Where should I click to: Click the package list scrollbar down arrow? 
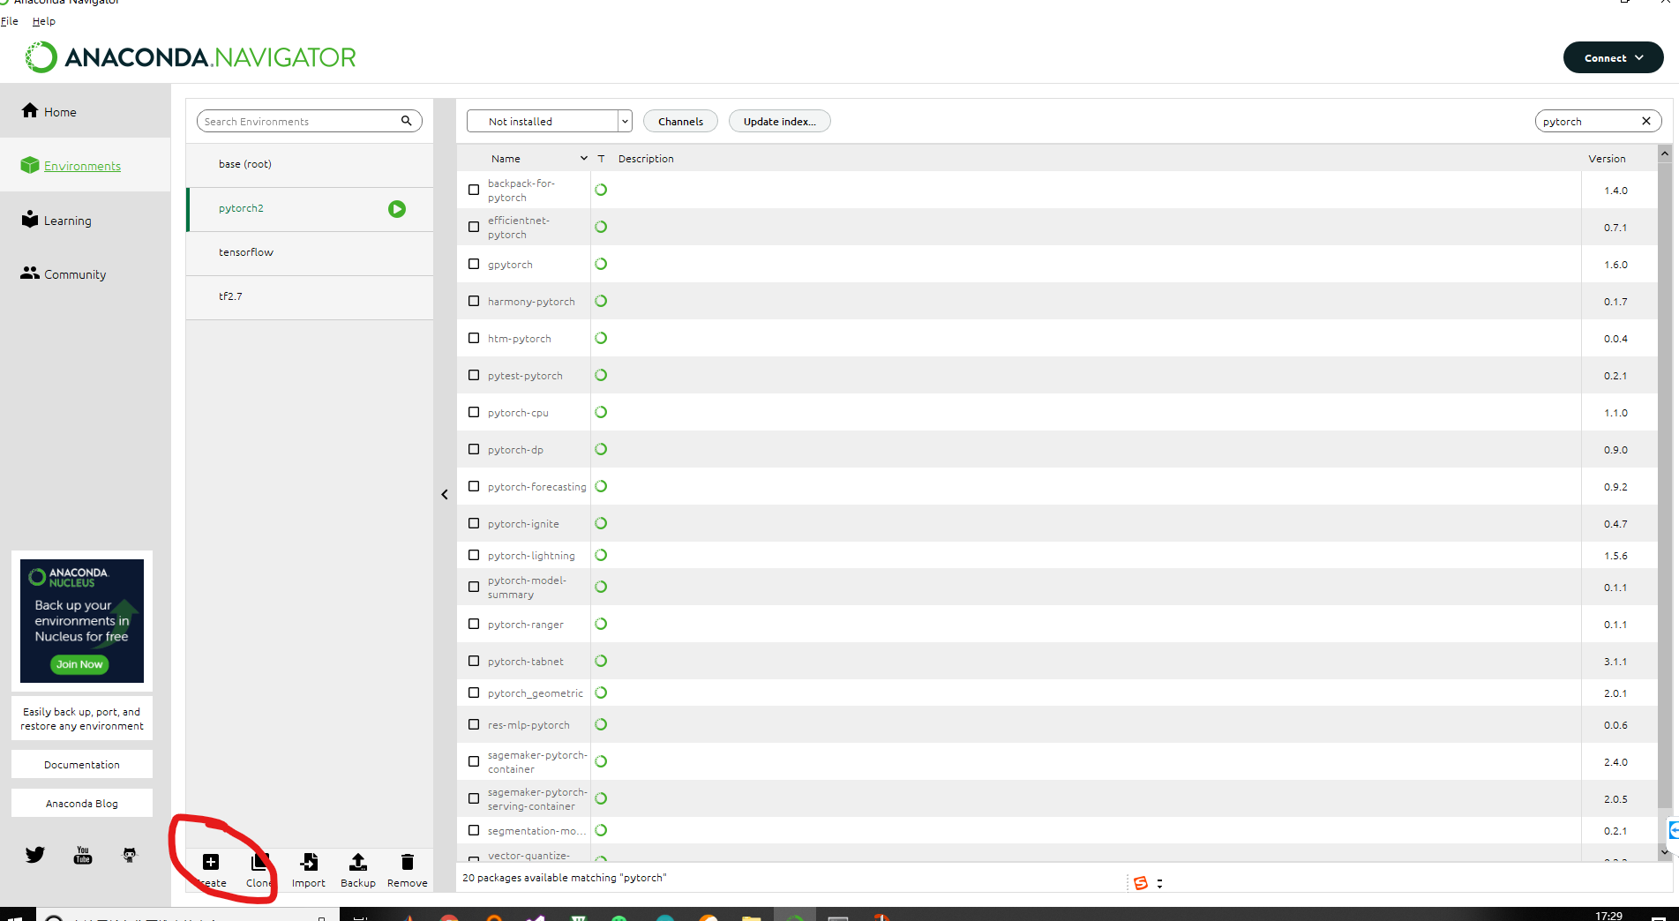pos(1665,852)
